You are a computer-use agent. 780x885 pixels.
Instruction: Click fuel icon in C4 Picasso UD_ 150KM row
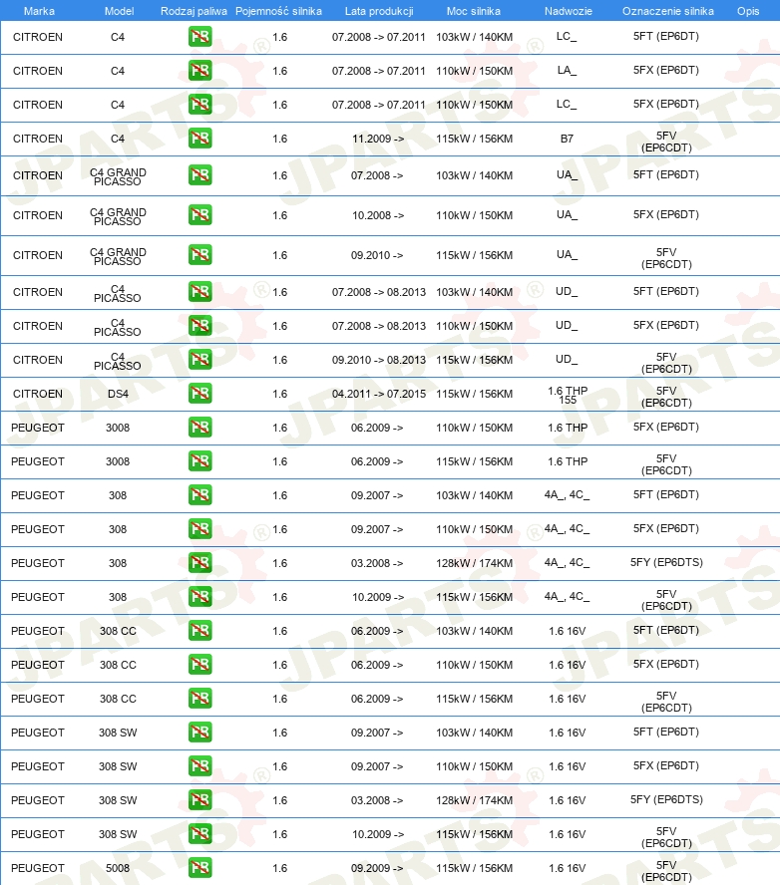point(199,326)
